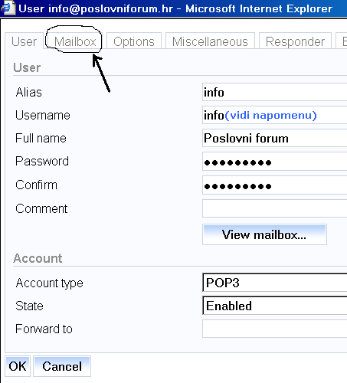Viewport: 347px width, 383px height.
Task: Click the View mailbox... button
Action: pyautogui.click(x=264, y=234)
